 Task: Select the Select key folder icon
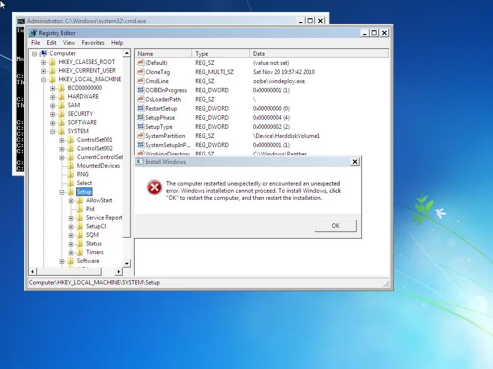71,183
